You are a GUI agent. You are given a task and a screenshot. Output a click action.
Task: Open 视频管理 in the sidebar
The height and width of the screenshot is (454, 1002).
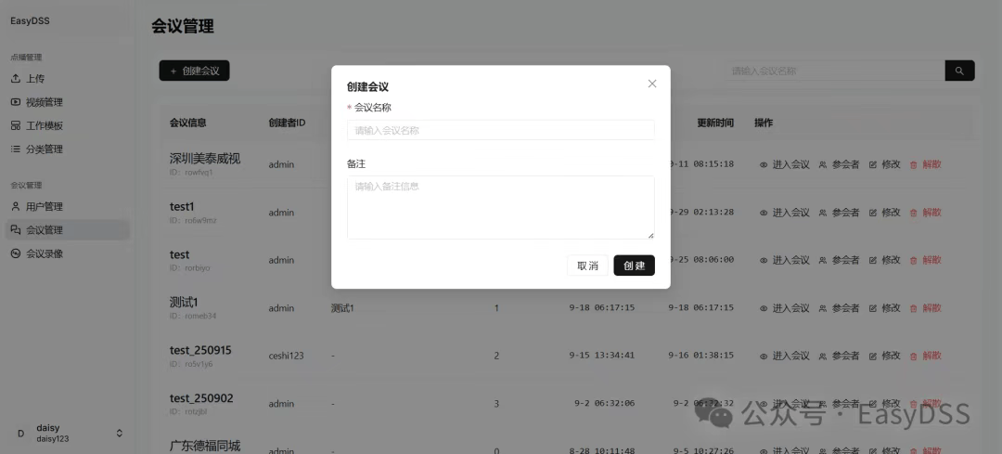click(44, 102)
